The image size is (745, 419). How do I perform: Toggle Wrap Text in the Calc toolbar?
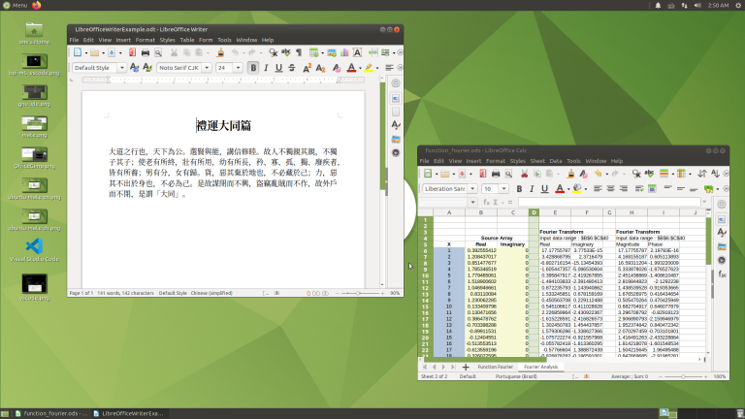click(639, 189)
